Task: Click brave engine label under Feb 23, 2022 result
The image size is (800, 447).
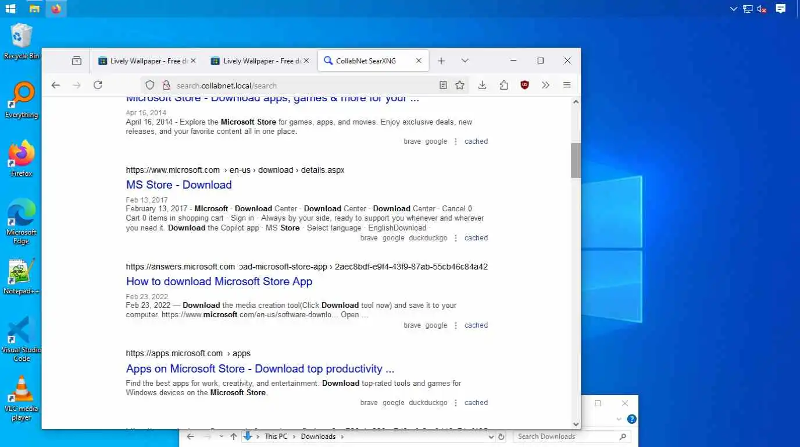Action: [412, 325]
